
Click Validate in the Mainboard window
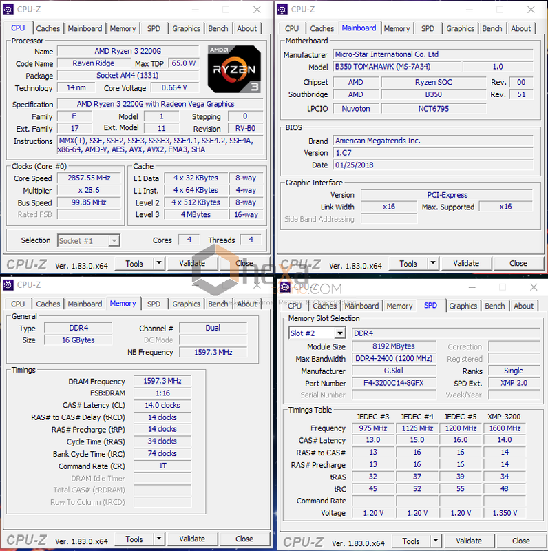(x=466, y=264)
